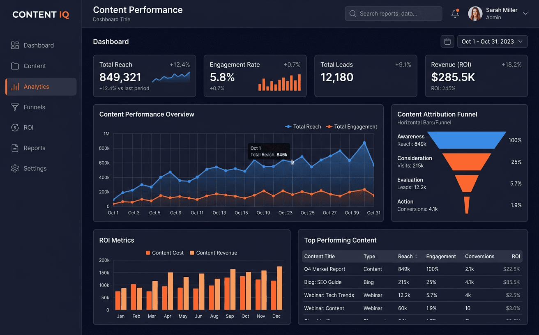539x335 pixels.
Task: Click the blue Awareness funnel bar
Action: [x=467, y=140]
